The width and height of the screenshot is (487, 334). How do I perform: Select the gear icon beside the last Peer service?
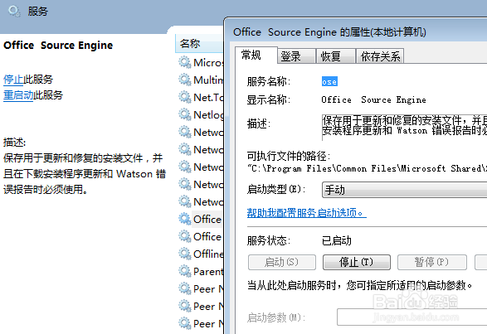coord(185,323)
